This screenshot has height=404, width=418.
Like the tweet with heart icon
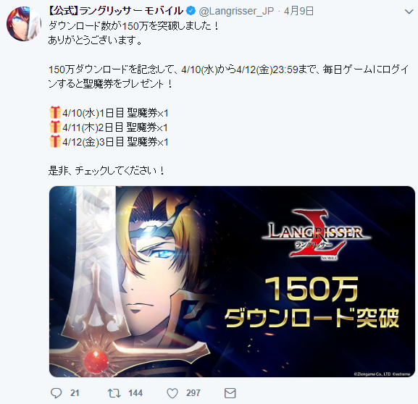172,393
